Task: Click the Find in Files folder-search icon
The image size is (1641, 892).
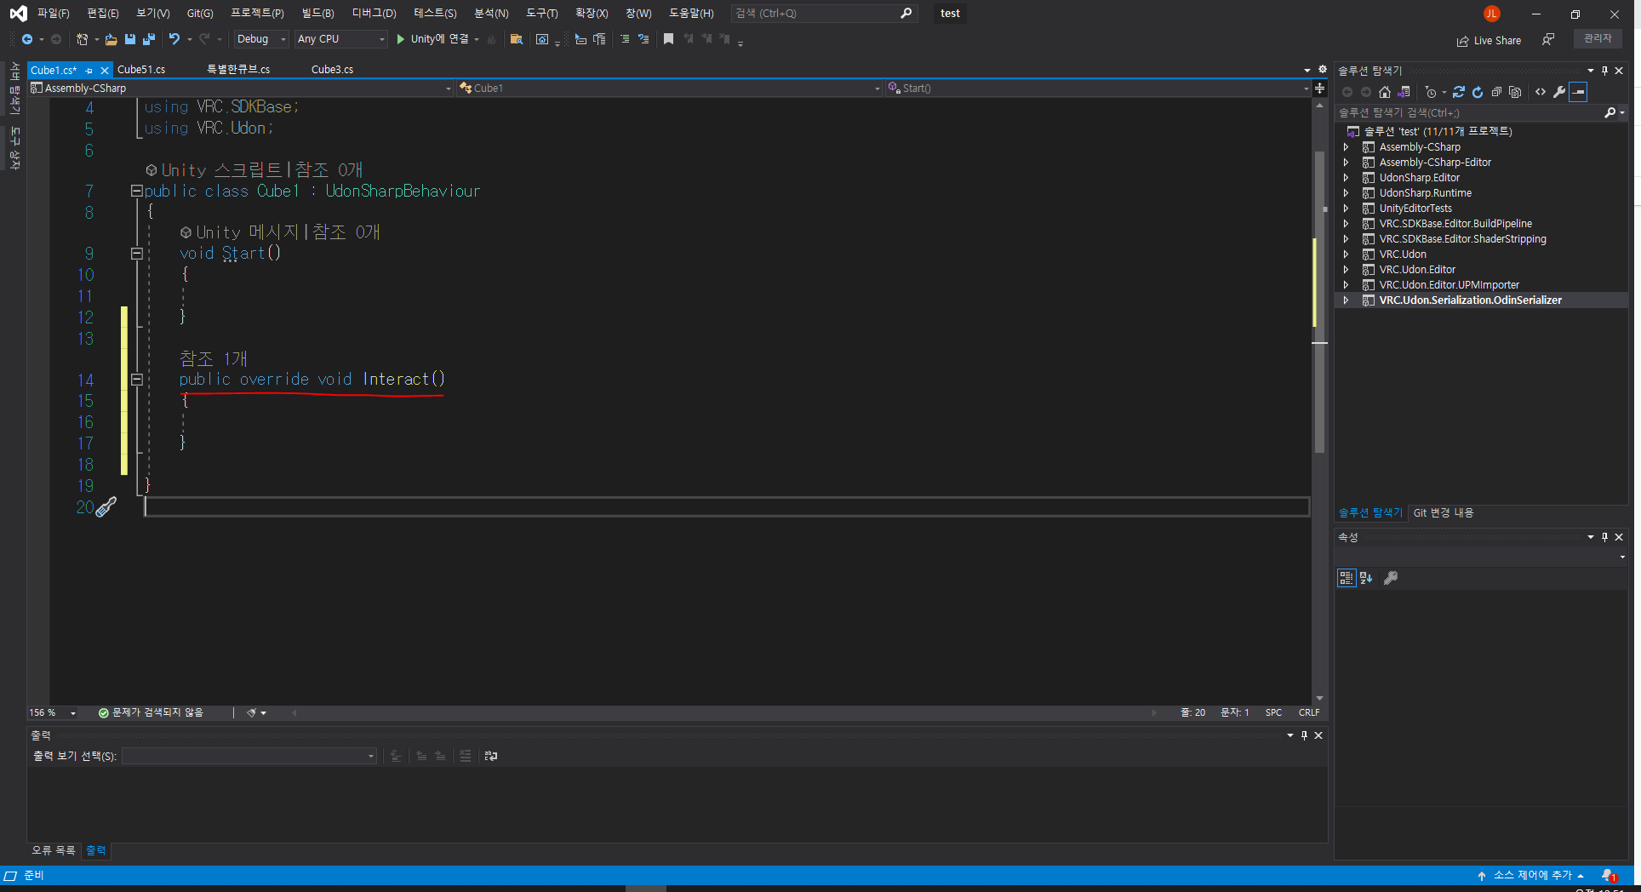Action: [x=516, y=39]
